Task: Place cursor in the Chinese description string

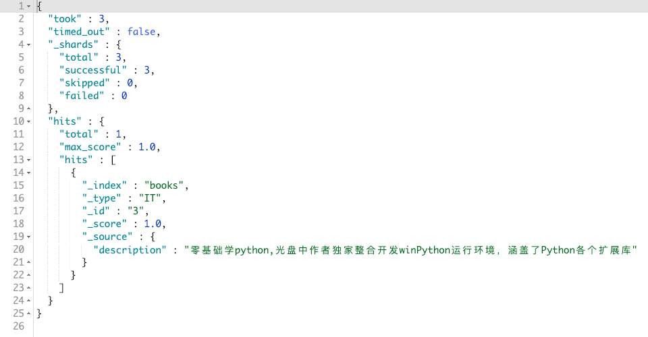Action: pos(411,250)
